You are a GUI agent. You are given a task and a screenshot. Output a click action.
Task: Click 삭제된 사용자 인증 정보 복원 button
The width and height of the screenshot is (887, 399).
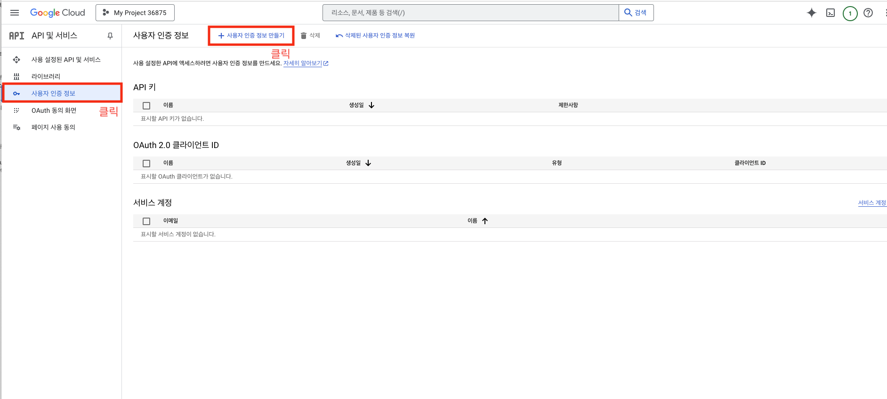coord(375,36)
